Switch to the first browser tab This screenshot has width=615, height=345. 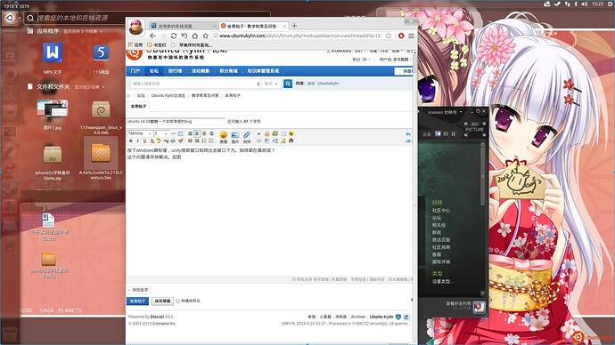[x=184, y=26]
